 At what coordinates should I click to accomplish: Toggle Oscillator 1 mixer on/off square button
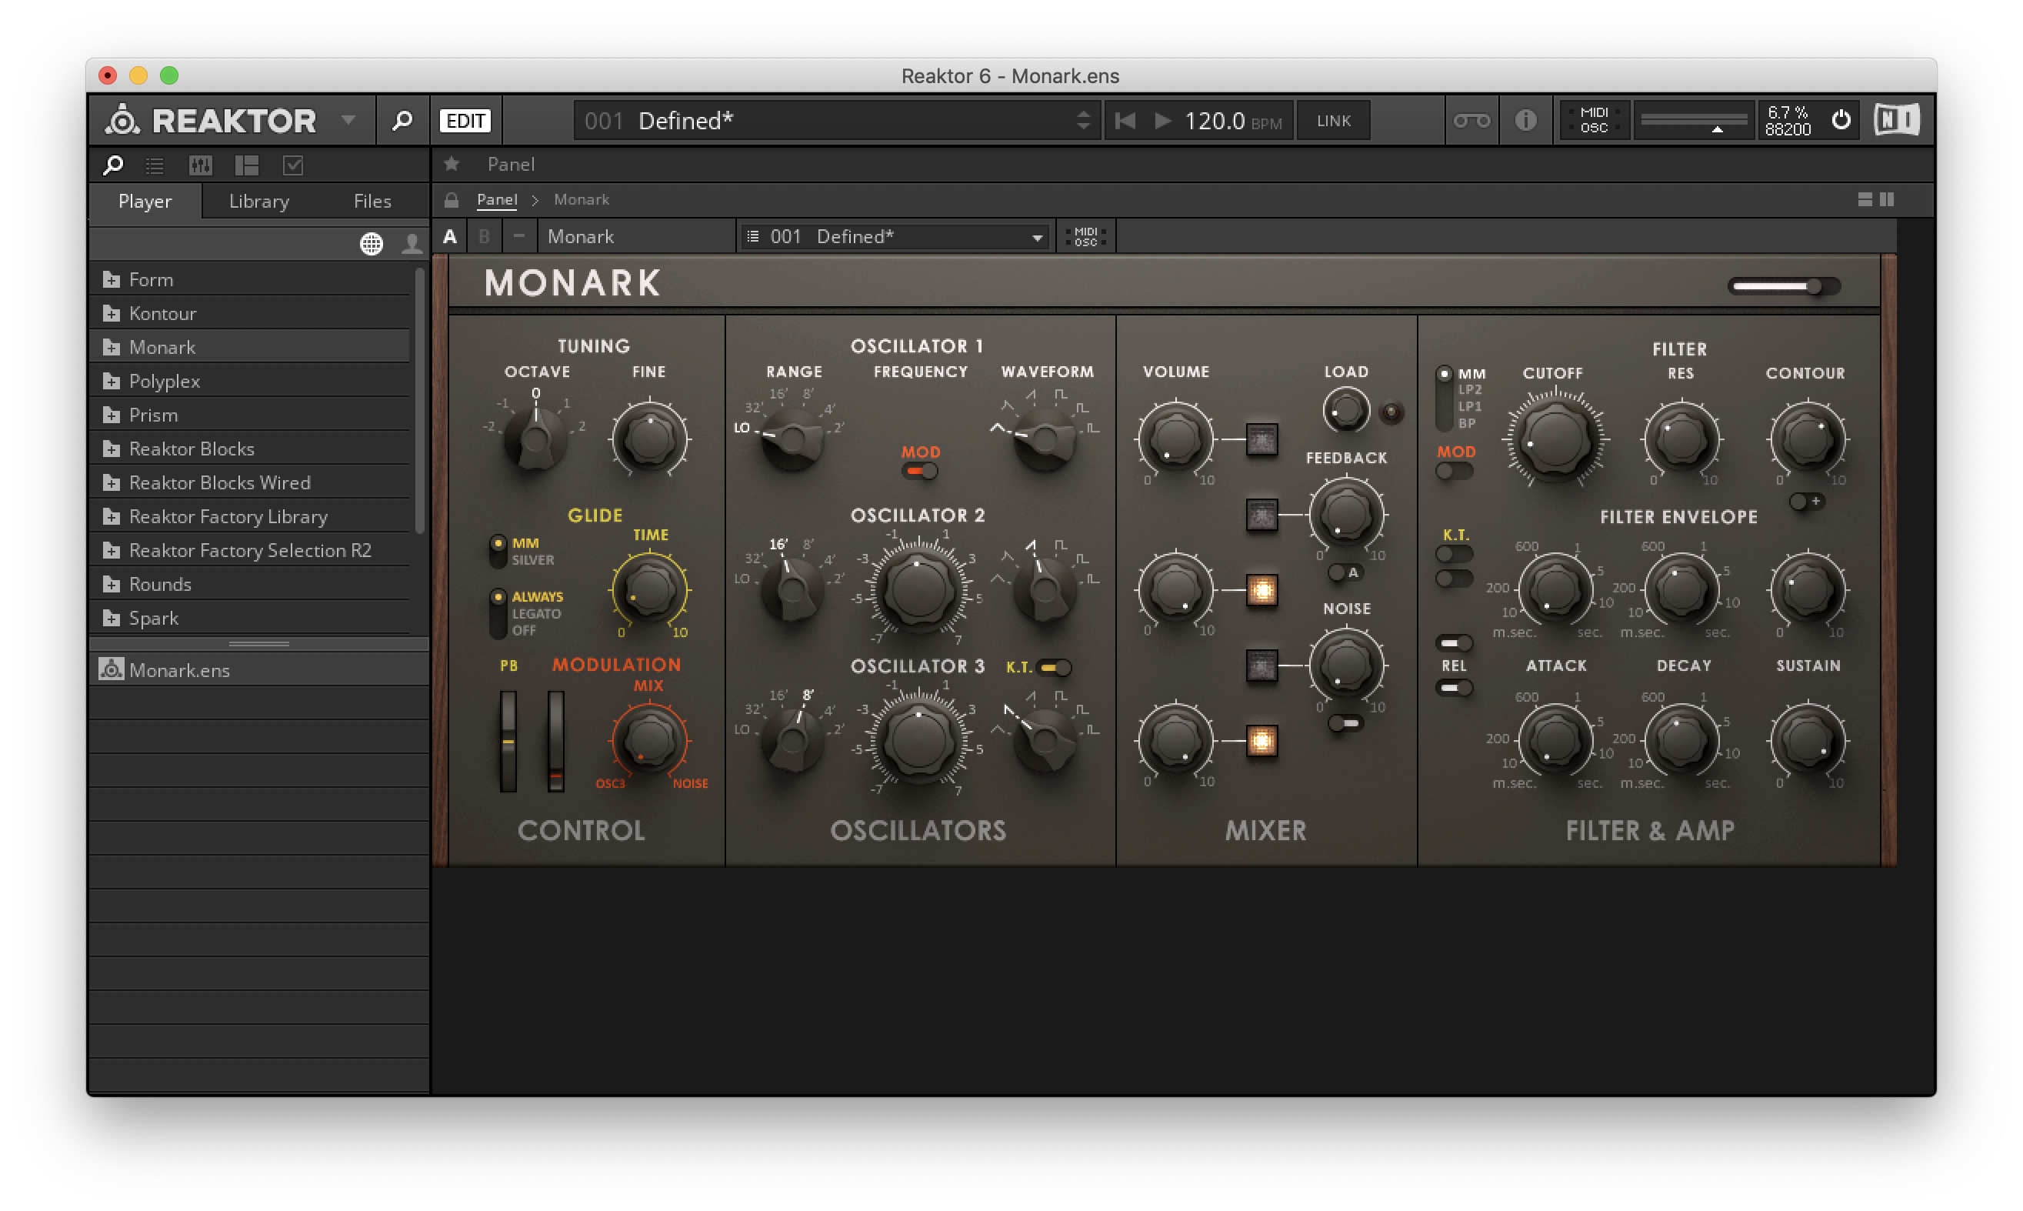point(1261,440)
